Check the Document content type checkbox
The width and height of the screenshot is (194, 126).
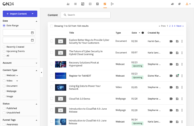point(4,86)
